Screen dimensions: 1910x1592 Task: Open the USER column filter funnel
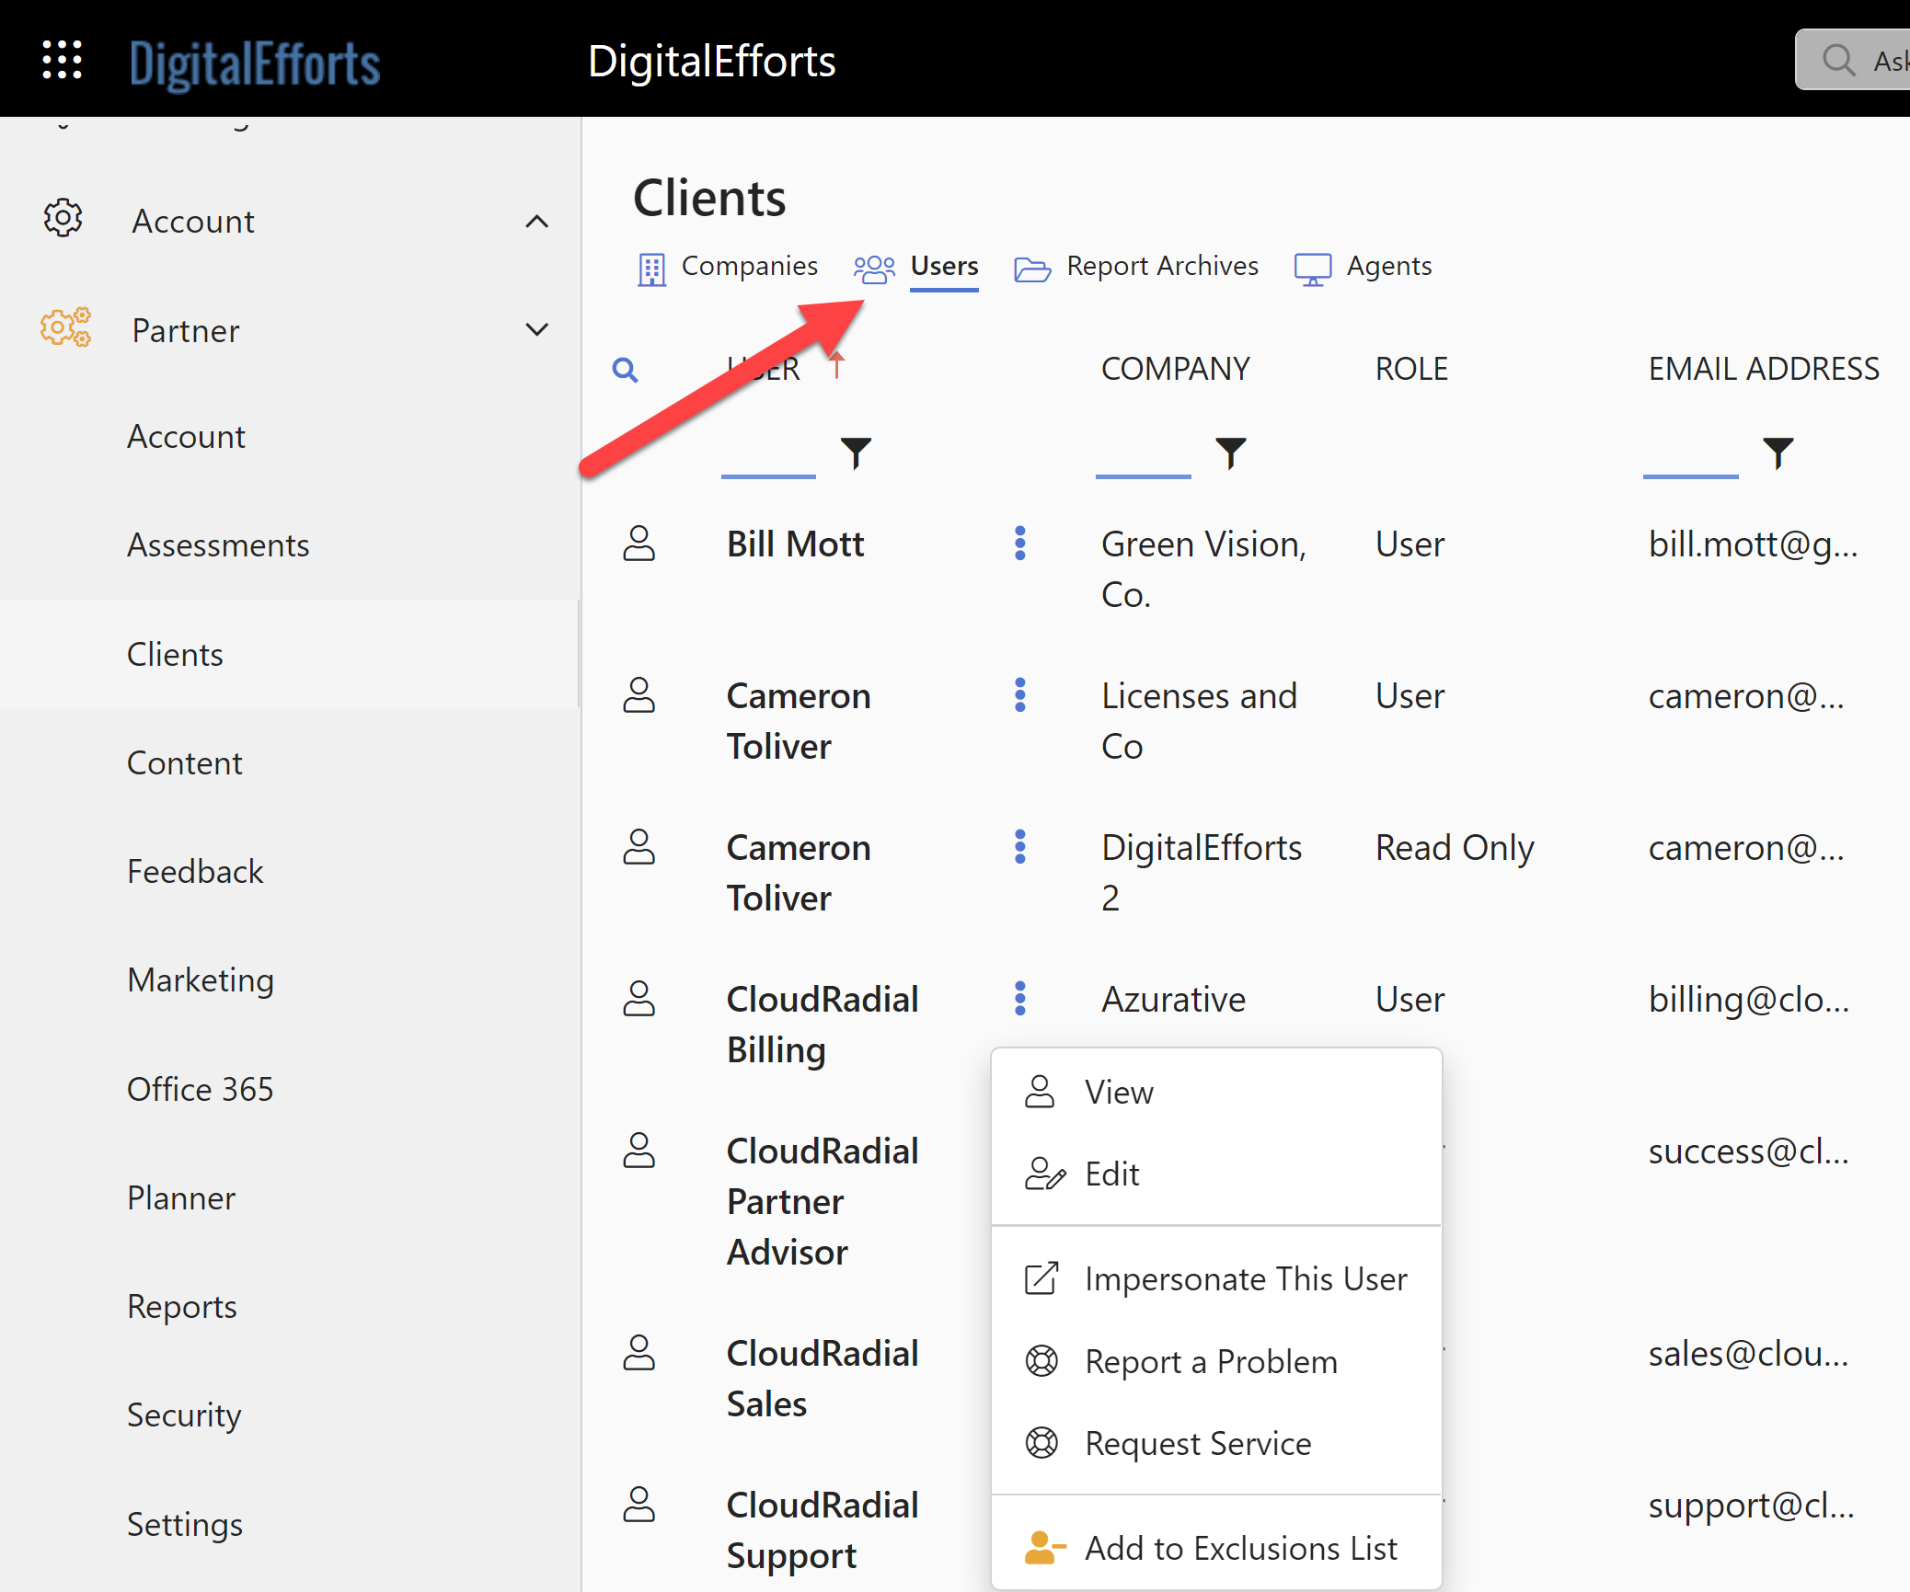856,452
